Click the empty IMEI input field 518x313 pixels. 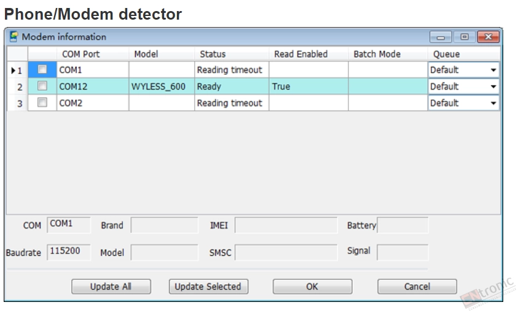[x=286, y=225]
